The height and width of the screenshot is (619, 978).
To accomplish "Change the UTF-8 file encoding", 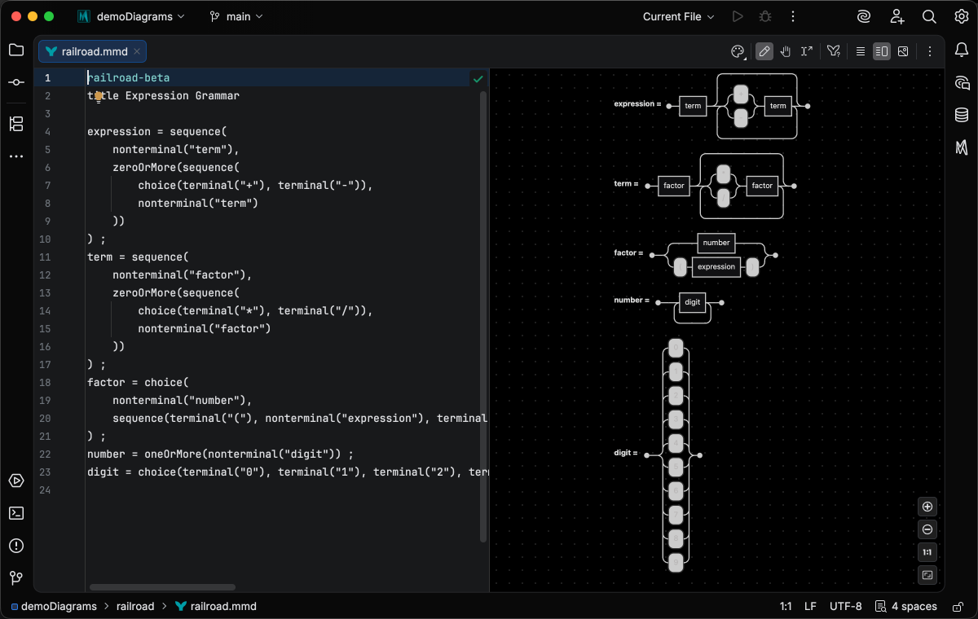I will (845, 606).
